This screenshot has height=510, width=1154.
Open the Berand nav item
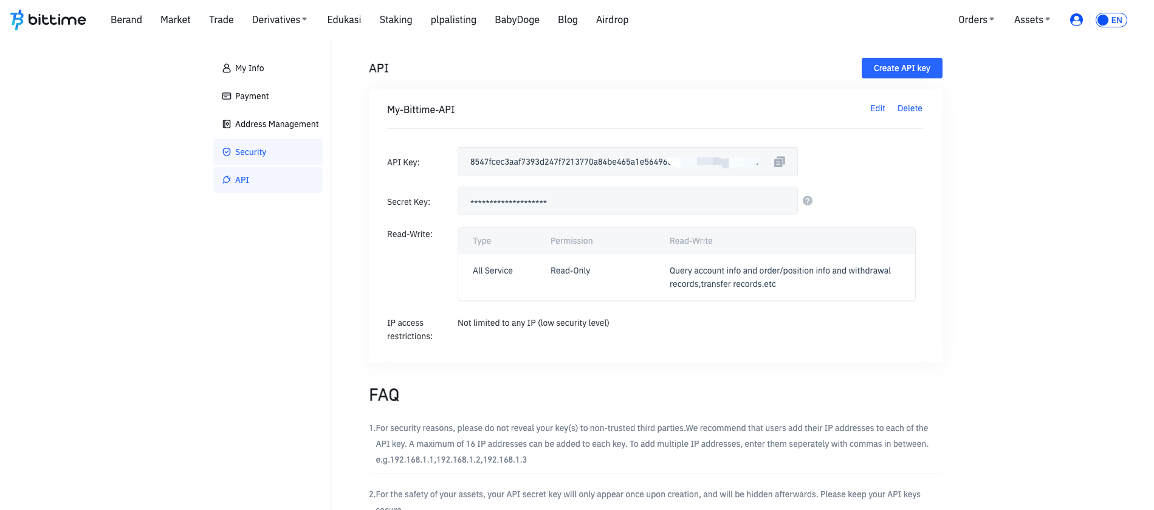pyautogui.click(x=126, y=19)
